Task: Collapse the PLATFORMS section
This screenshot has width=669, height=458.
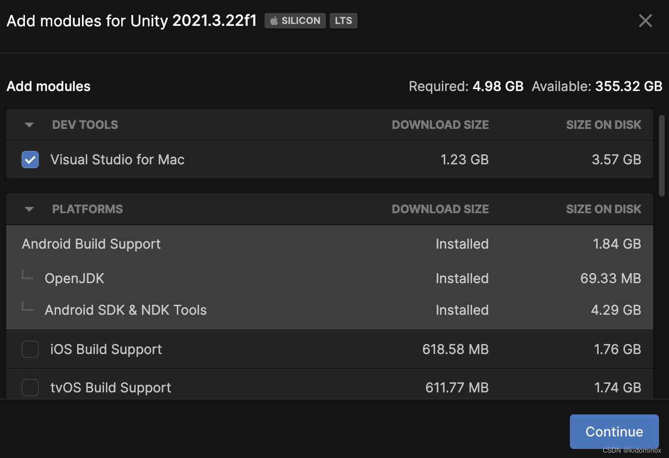Action: (29, 209)
